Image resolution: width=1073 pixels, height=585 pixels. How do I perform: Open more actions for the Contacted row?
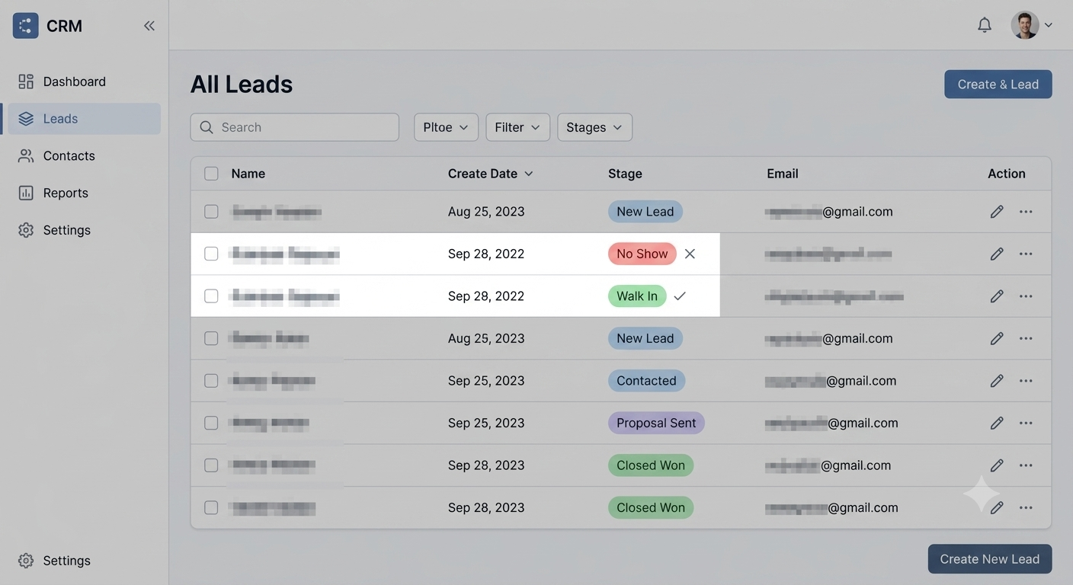(1026, 381)
